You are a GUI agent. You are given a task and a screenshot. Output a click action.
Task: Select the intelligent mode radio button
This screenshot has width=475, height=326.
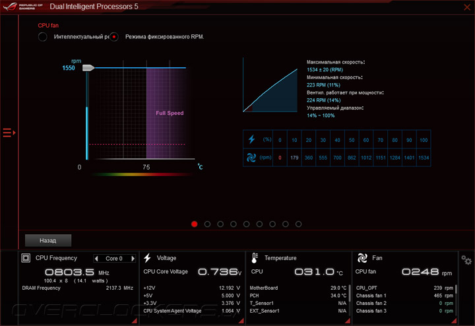coord(43,37)
